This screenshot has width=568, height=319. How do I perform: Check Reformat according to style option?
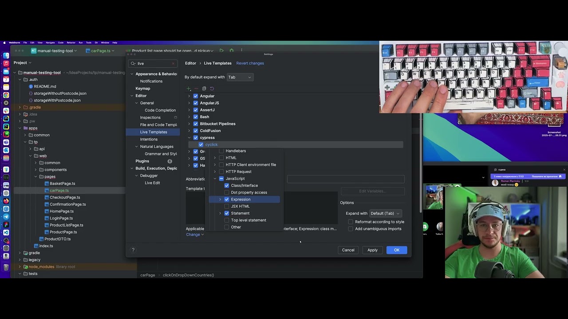351,222
